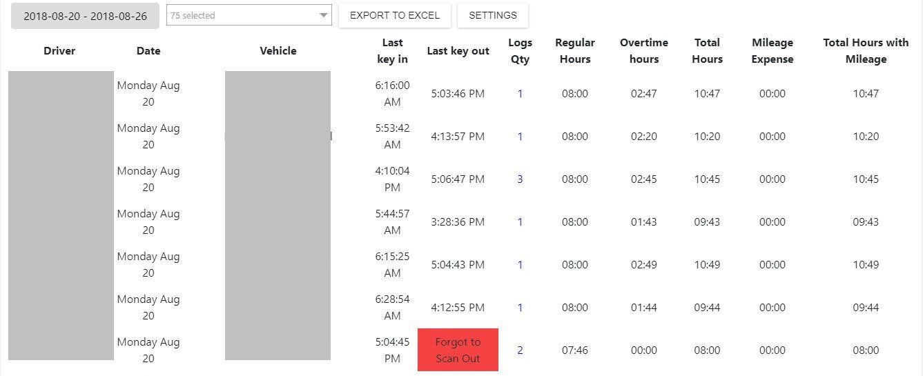Sort by the Driver column header
This screenshot has height=376, width=923.
click(x=59, y=51)
